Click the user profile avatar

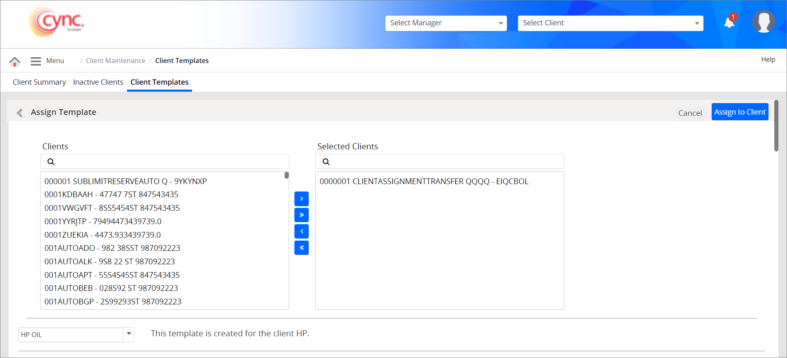pyautogui.click(x=763, y=22)
